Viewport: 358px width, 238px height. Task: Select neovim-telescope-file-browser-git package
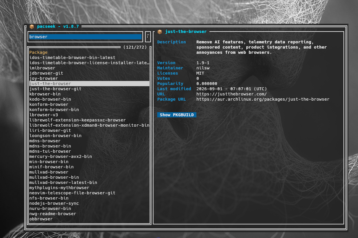[72, 193]
